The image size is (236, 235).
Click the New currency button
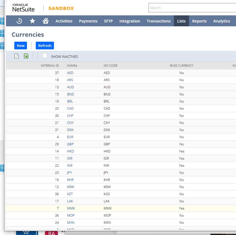[x=21, y=46]
